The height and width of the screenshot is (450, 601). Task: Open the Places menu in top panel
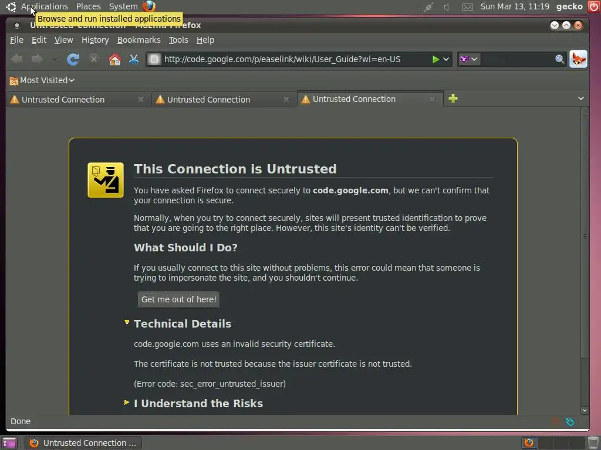88,6
